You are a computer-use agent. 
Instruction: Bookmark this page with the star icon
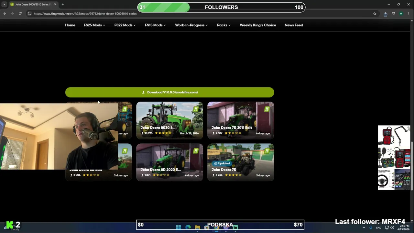pyautogui.click(x=375, y=14)
